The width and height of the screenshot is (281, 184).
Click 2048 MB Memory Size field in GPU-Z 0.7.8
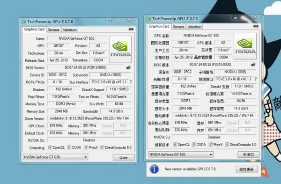tap(61, 111)
